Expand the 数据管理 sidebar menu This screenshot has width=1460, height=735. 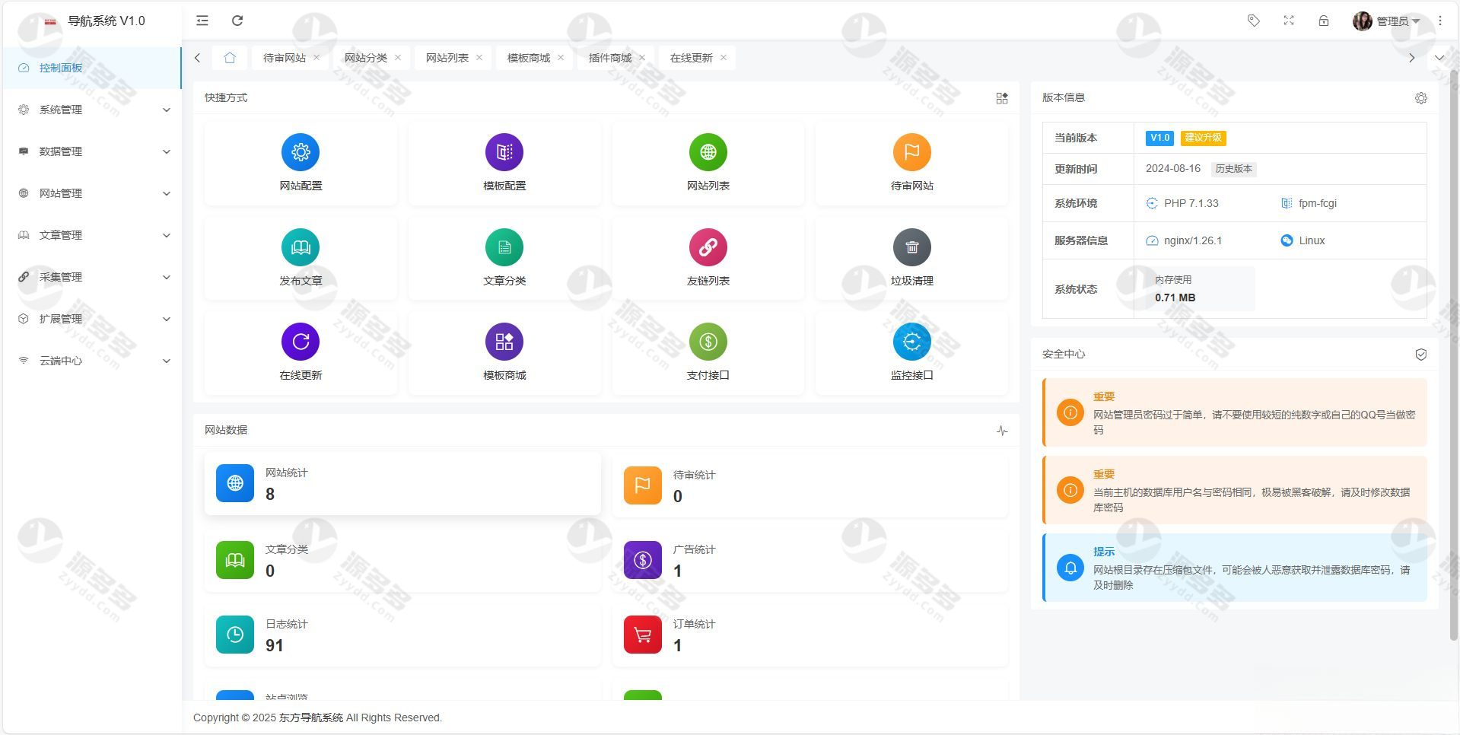point(92,151)
